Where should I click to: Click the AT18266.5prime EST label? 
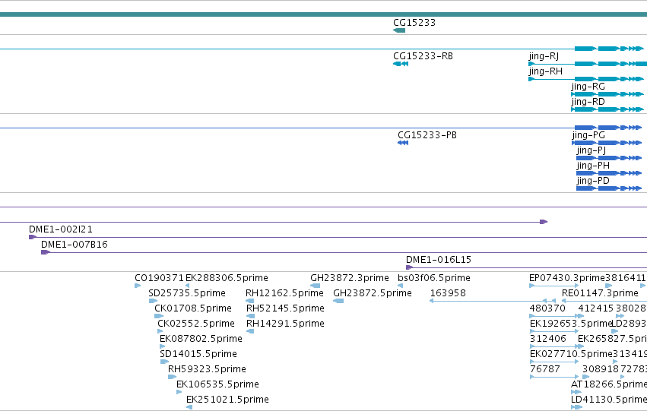(x=609, y=384)
